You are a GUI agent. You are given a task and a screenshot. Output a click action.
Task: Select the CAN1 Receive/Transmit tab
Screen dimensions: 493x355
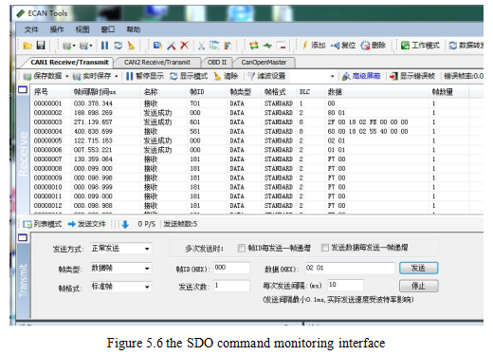click(x=69, y=63)
